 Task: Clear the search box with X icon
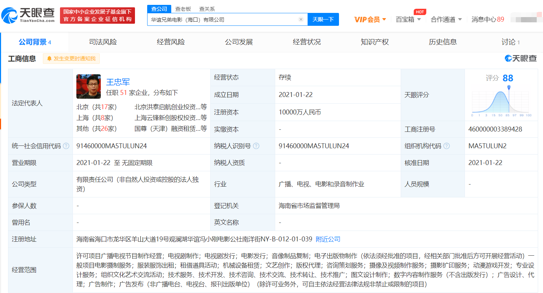[301, 20]
